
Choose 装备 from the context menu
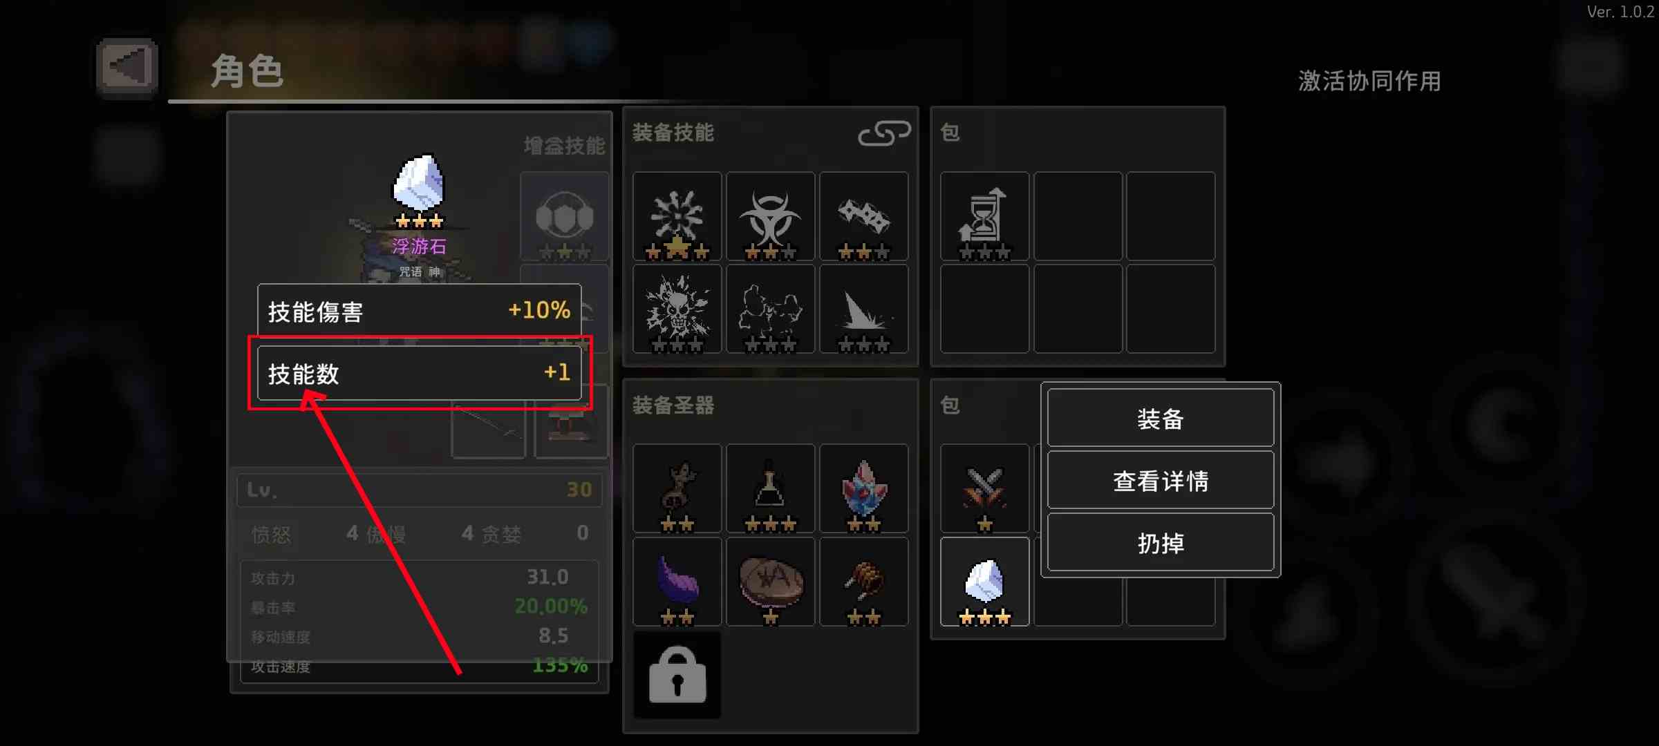[x=1160, y=418]
